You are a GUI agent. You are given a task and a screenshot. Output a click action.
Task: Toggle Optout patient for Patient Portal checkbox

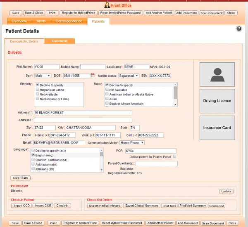pos(174,156)
